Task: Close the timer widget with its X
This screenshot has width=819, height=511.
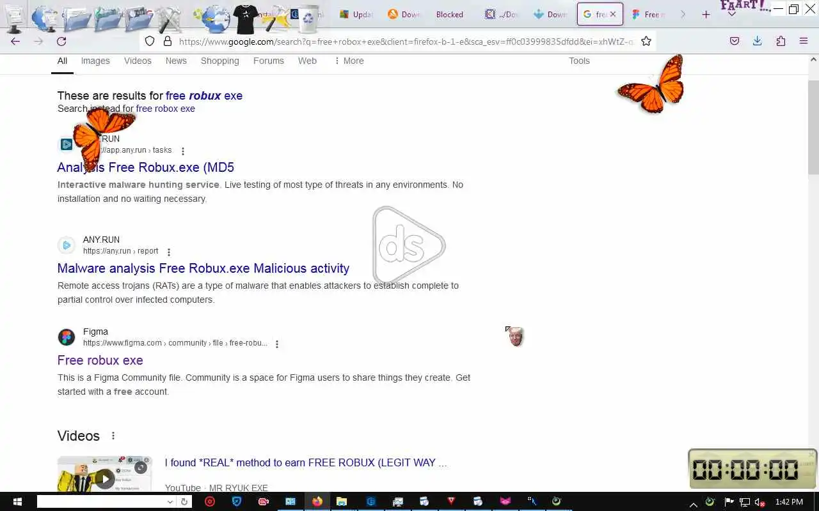Action: tap(811, 455)
